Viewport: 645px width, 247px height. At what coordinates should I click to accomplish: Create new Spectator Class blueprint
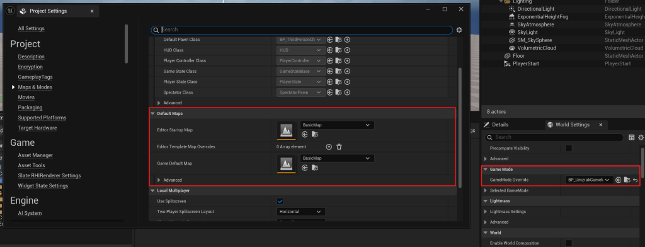tap(347, 92)
